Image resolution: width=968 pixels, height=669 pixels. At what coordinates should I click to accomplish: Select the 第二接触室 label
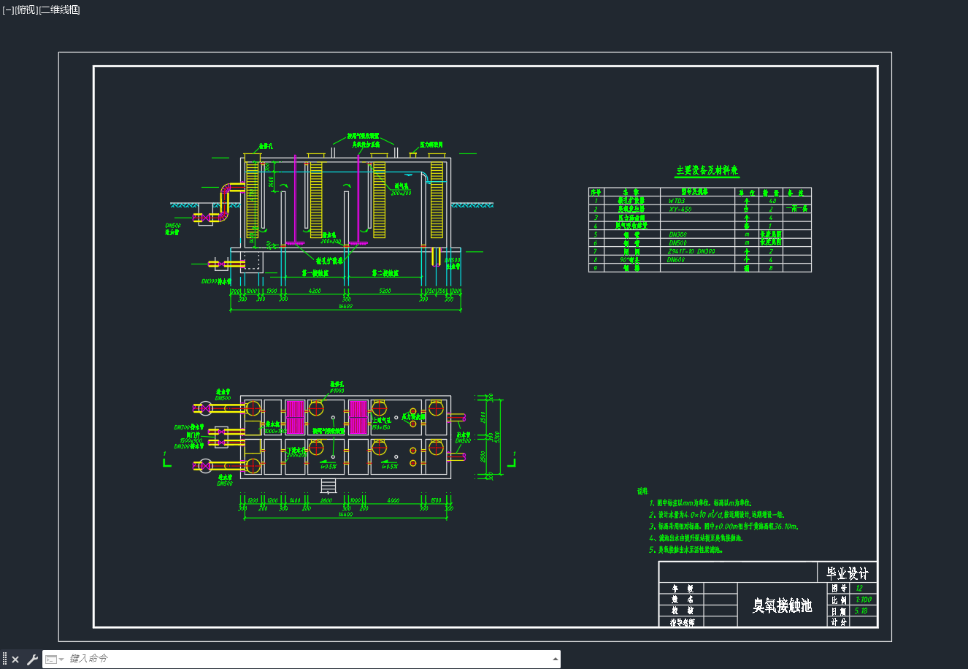pyautogui.click(x=385, y=272)
